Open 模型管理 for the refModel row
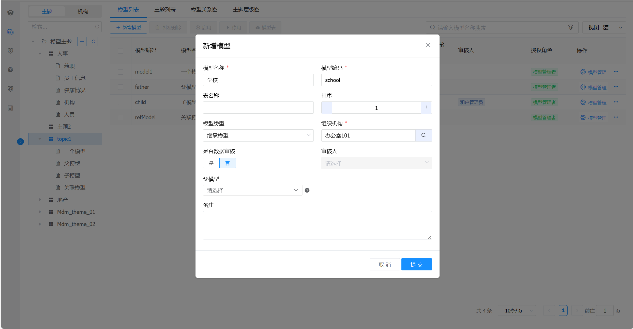This screenshot has height=329, width=633. coord(593,118)
